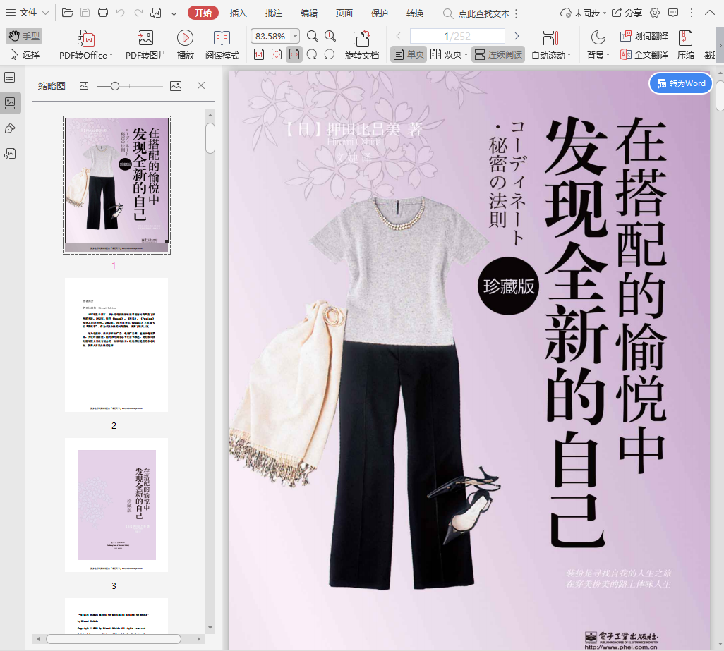Click 压缩 compress PDF icon
Image resolution: width=724 pixels, height=651 pixels.
point(686,45)
